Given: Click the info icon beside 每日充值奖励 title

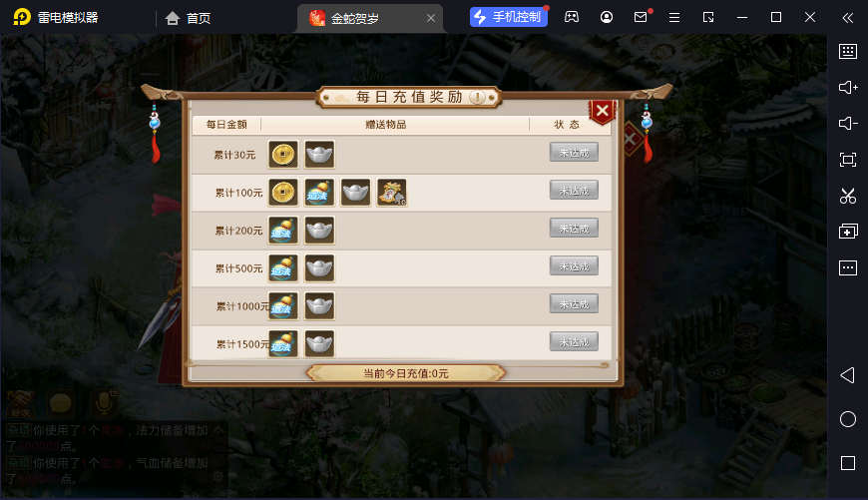Looking at the screenshot, I should [477, 98].
